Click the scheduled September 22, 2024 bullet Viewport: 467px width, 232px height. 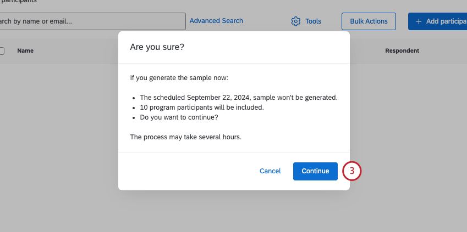(x=239, y=98)
